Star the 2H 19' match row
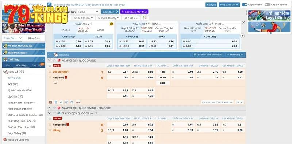292x144 pixels. 50,118
